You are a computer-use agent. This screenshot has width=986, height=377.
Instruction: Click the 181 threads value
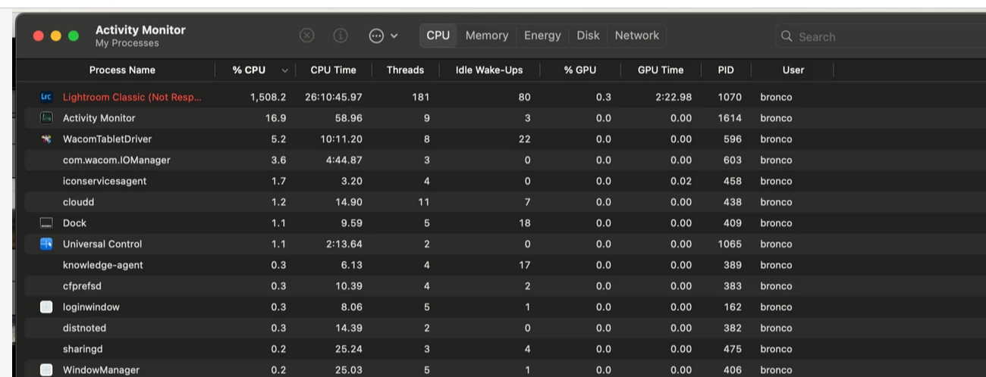click(420, 98)
